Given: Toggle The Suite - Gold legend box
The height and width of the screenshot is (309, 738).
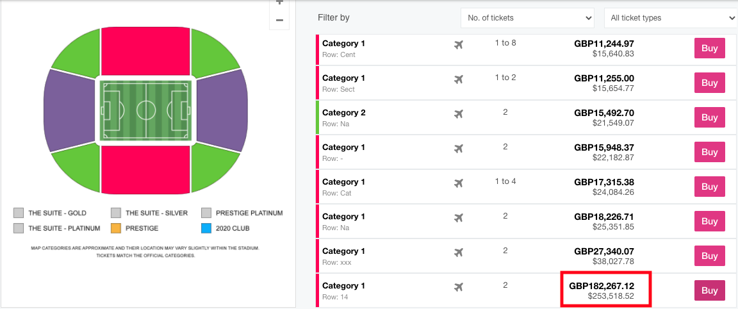Looking at the screenshot, I should pos(19,213).
